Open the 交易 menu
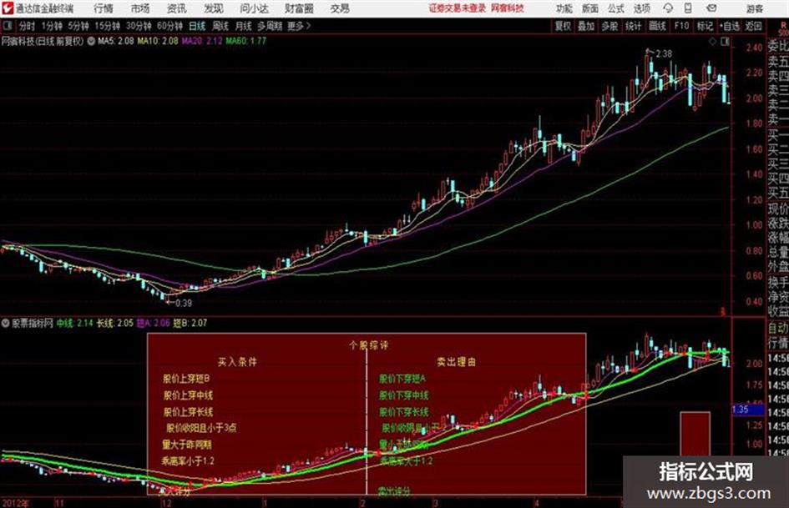Viewport: 789px width, 508px height. (x=340, y=8)
